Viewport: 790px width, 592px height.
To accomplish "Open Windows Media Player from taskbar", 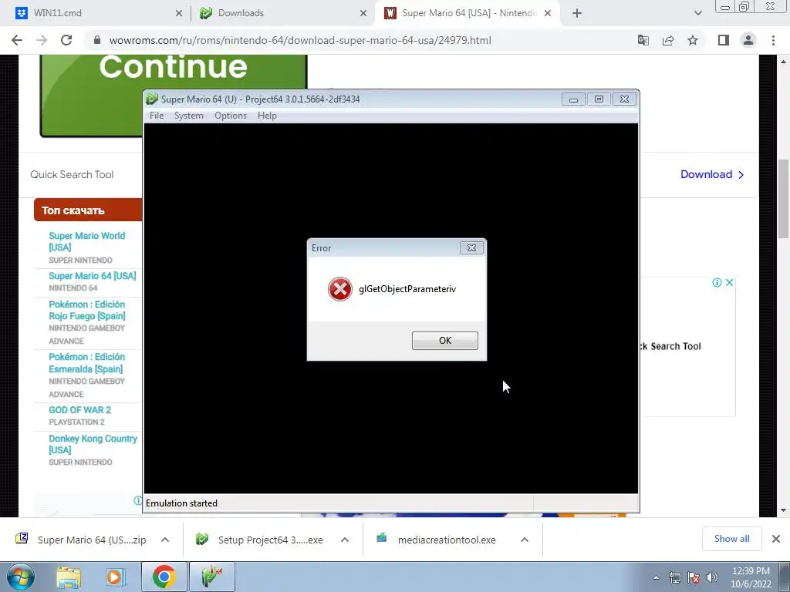I will click(x=114, y=577).
